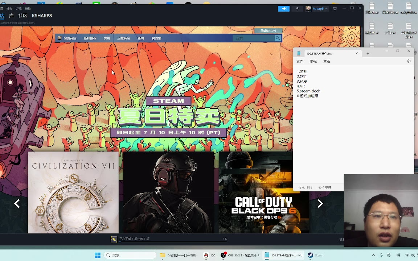Screen dimensions: 418x261
Task: Go to the 社区 community tab
Action: click(22, 16)
